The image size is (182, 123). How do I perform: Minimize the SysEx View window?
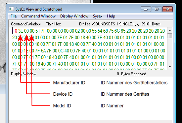coord(146,9)
